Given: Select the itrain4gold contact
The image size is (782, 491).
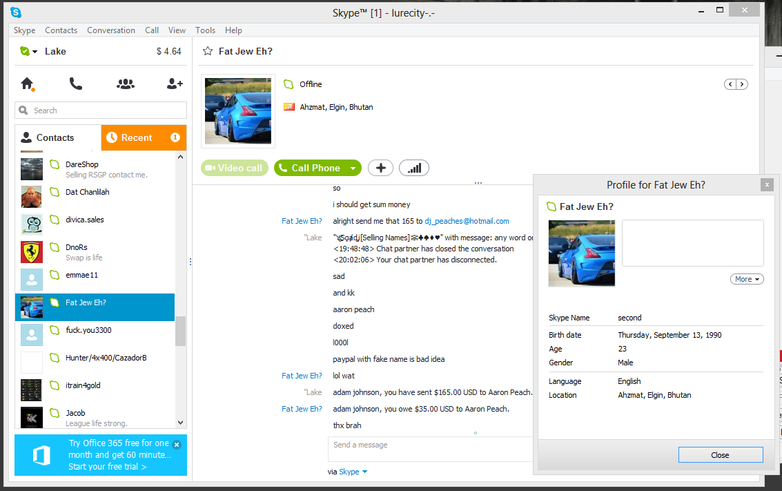Looking at the screenshot, I should [95, 390].
